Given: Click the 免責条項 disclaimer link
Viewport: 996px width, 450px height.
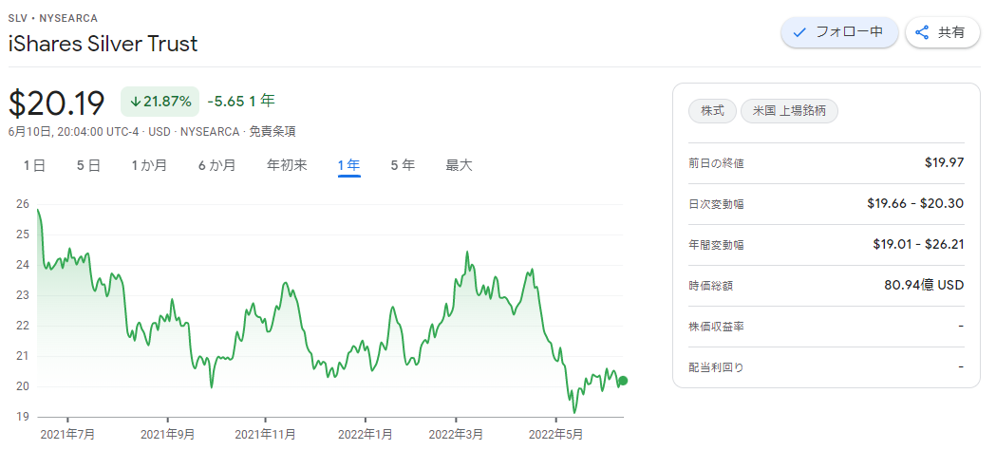Looking at the screenshot, I should click(272, 132).
